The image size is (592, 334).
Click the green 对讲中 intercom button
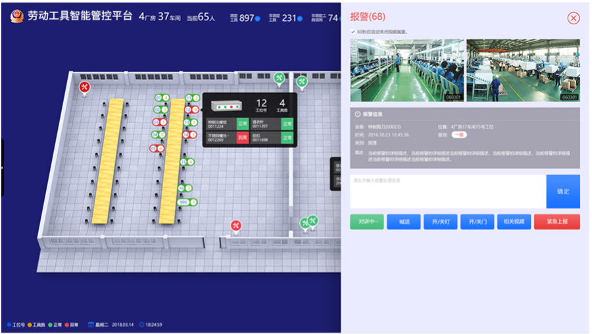pyautogui.click(x=366, y=222)
